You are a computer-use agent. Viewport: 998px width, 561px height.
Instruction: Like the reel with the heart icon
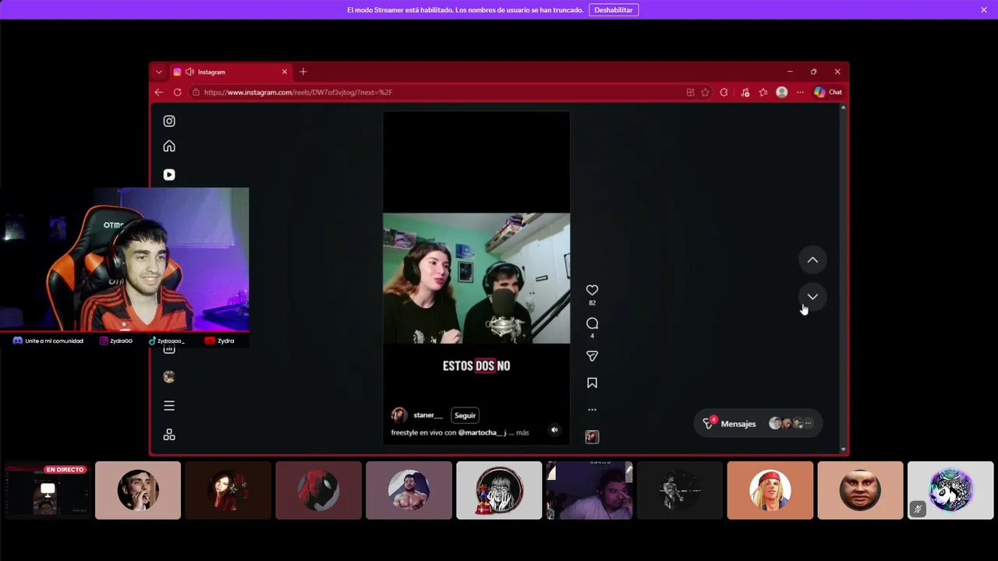pyautogui.click(x=592, y=290)
